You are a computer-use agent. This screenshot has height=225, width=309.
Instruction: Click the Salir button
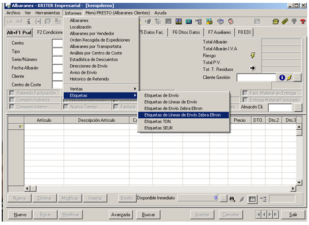tap(293, 215)
